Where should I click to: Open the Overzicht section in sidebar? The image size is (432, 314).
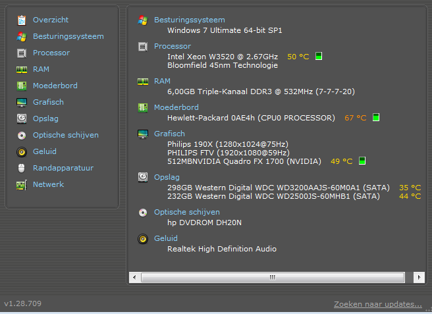51,20
